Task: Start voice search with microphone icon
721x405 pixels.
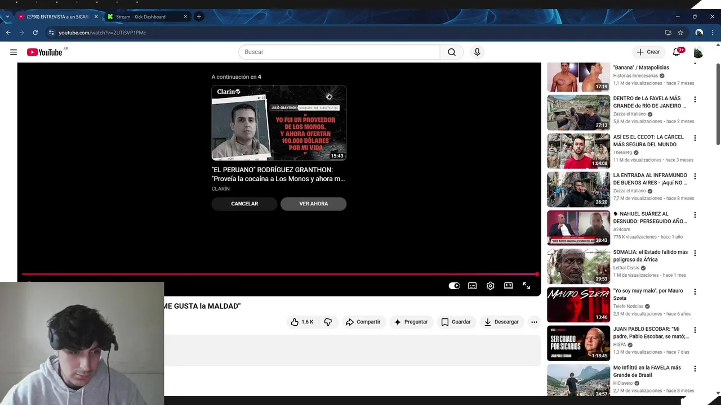Action: pyautogui.click(x=477, y=52)
